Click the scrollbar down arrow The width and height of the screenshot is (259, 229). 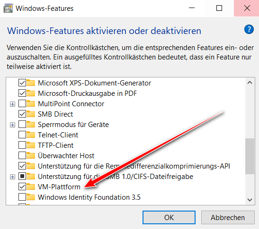pos(250,200)
